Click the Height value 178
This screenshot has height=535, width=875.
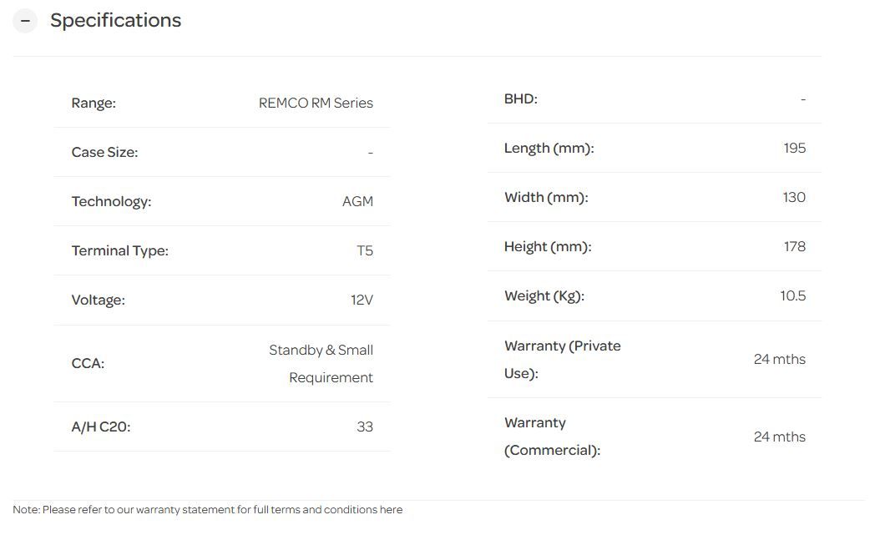point(794,247)
